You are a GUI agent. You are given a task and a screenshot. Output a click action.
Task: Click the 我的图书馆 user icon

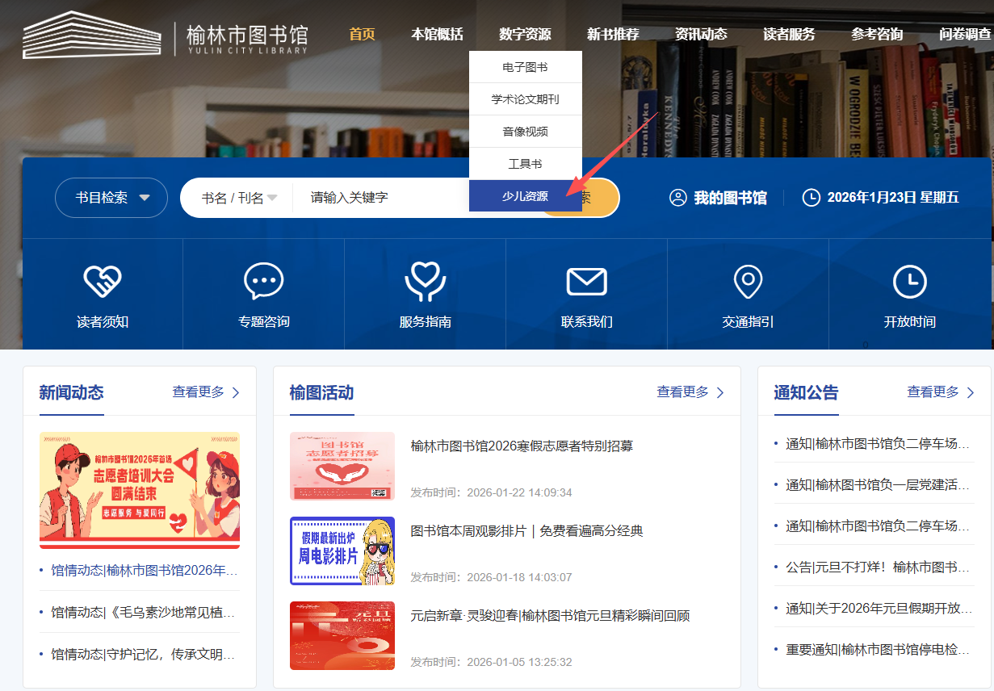pos(678,198)
